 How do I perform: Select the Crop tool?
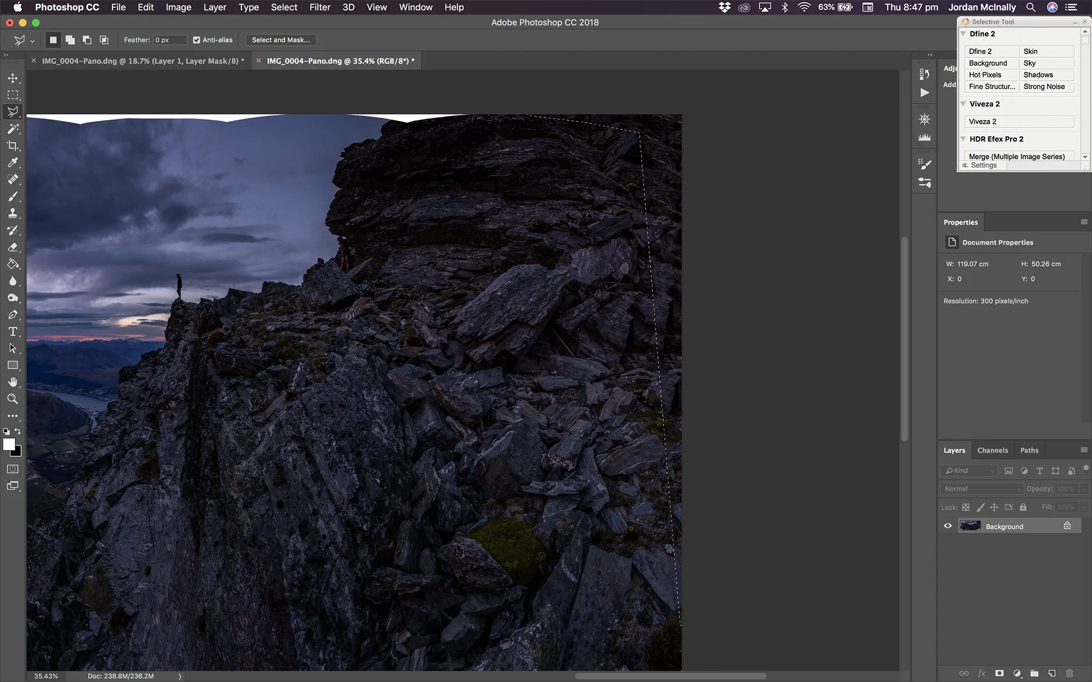(x=13, y=146)
